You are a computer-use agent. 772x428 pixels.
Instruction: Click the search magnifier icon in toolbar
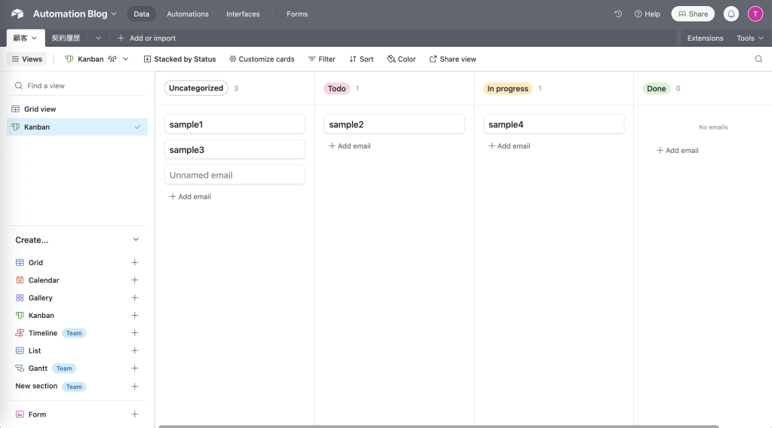pos(758,59)
